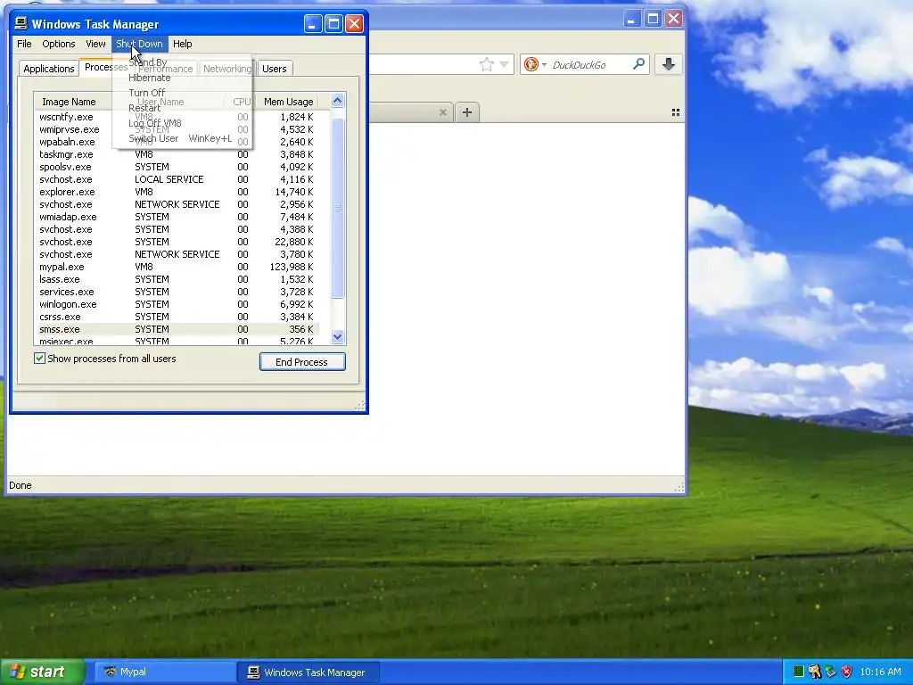This screenshot has height=685, width=913.
Task: Choose Switch User from the Shut Down menu
Action: coord(182,138)
